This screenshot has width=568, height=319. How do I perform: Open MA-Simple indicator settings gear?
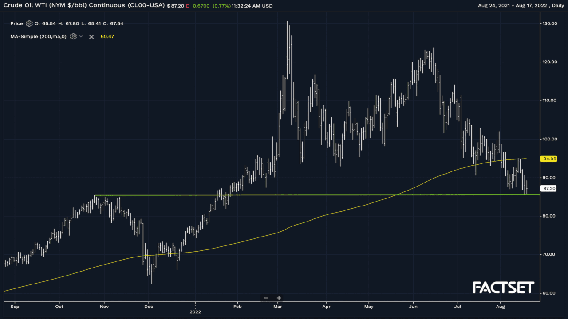[x=73, y=36]
